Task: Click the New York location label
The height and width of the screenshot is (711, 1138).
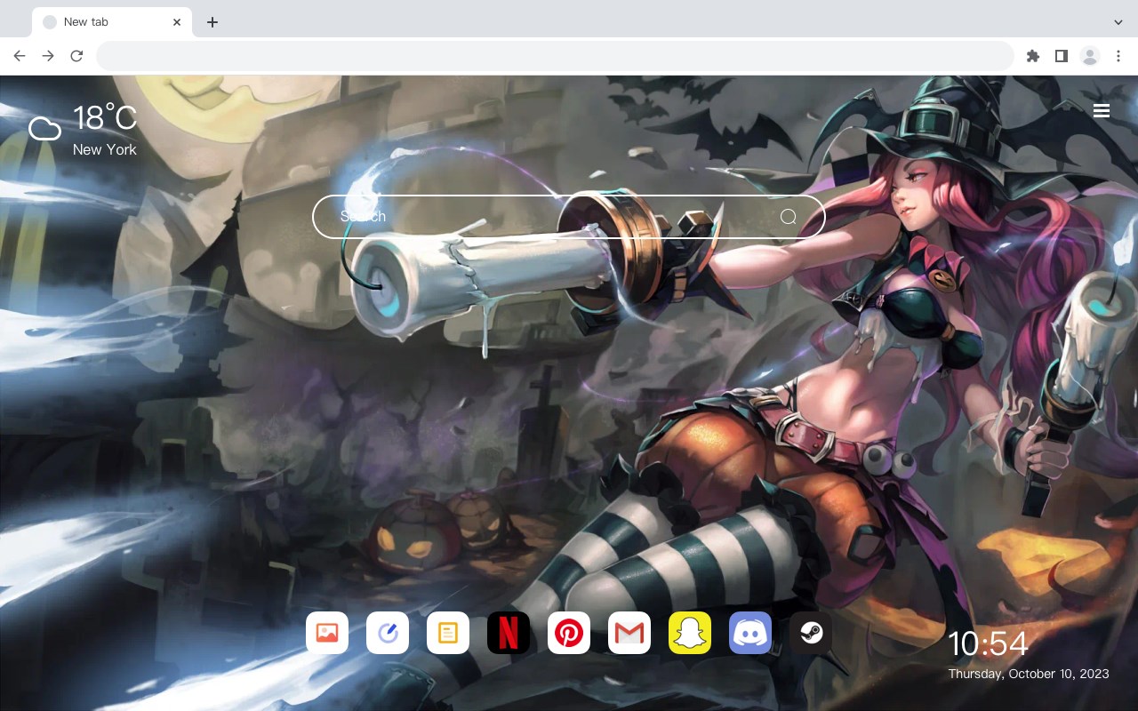Action: point(105,149)
